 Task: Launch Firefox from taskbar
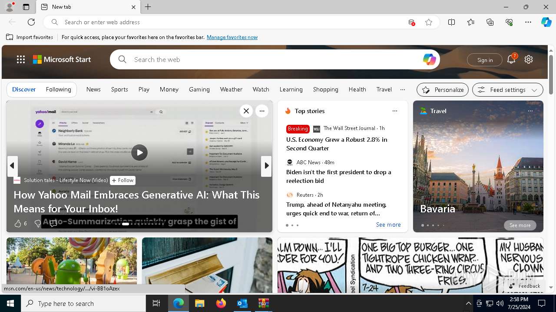(x=221, y=303)
